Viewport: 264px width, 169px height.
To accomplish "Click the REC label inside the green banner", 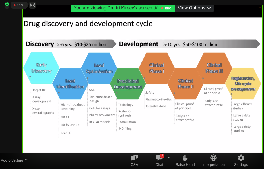I will click(166, 8).
